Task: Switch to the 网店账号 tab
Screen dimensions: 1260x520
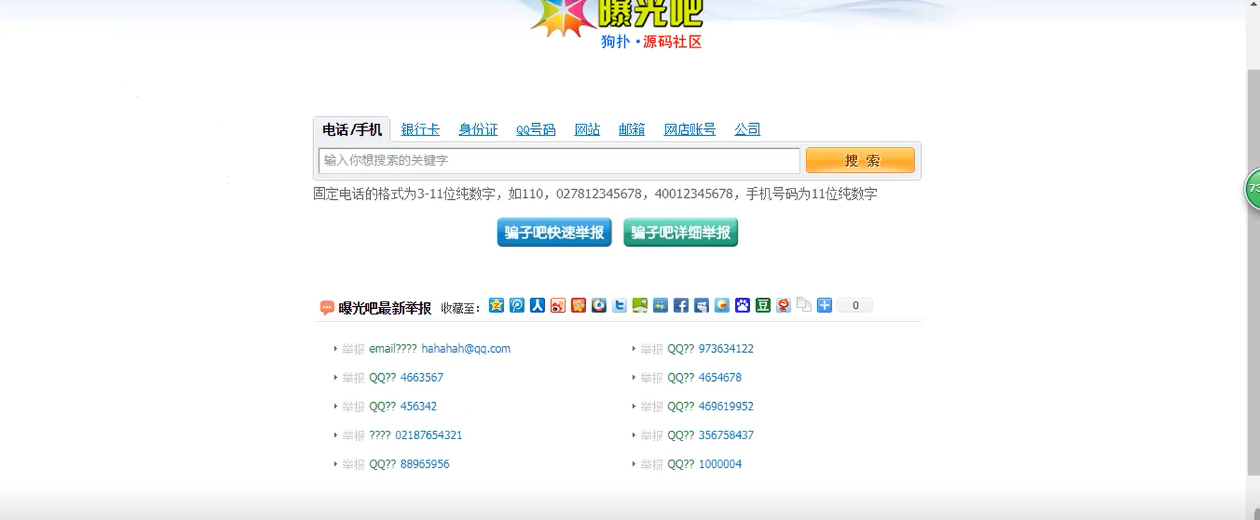Action: (689, 130)
